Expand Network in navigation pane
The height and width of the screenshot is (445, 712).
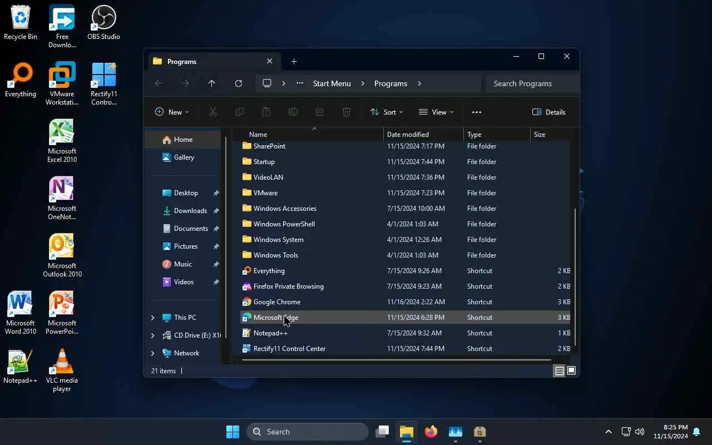pyautogui.click(x=153, y=353)
